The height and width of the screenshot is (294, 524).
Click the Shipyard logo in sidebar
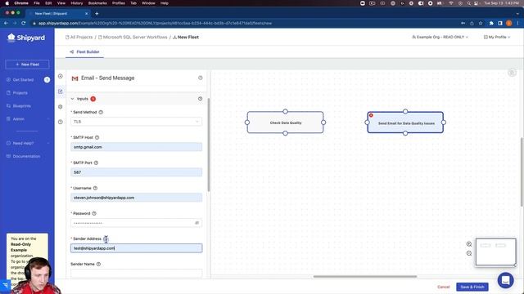click(26, 38)
